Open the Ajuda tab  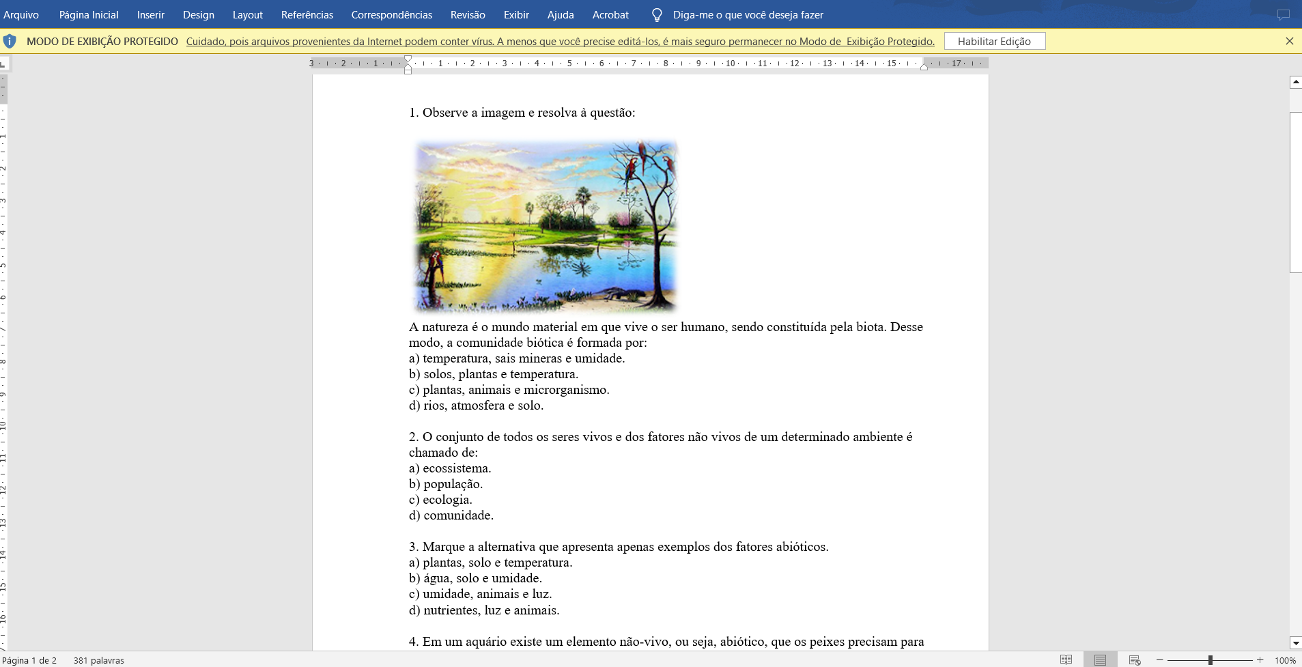click(x=561, y=14)
